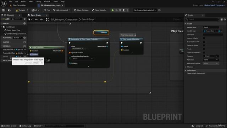Open the File menu

pyautogui.click(x=10, y=1)
